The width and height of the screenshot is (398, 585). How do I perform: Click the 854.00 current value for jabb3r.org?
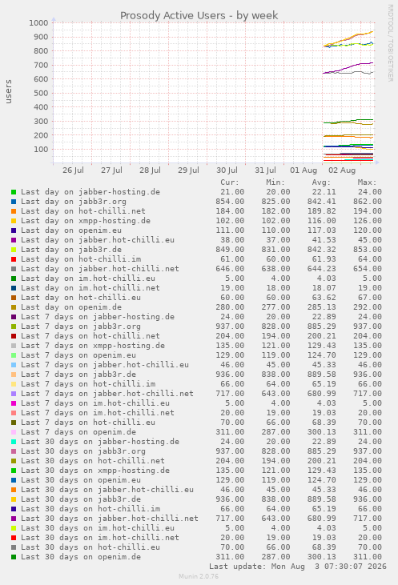tap(230, 202)
